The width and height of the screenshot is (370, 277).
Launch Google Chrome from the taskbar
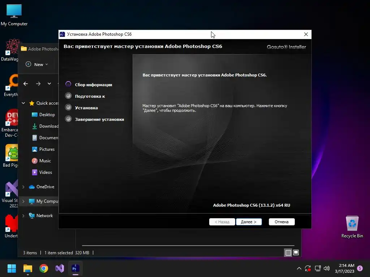pos(44,268)
